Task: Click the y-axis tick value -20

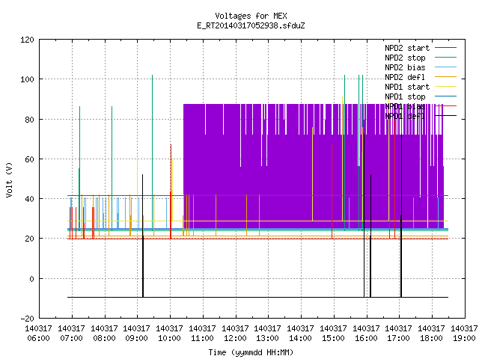Action: pos(27,319)
